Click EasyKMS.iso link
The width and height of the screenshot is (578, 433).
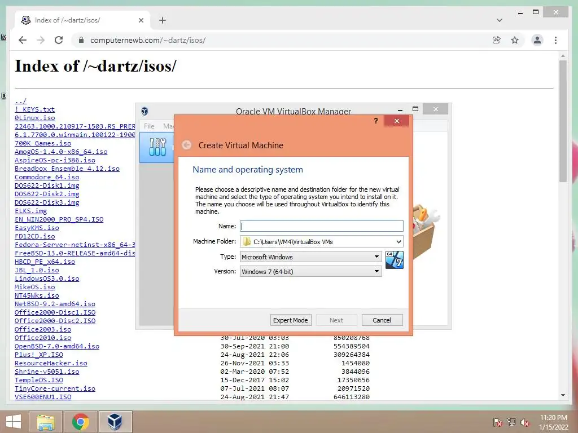pos(37,228)
